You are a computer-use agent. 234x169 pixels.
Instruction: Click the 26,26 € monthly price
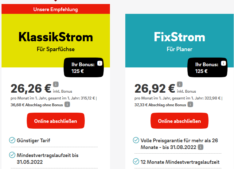coord(31,89)
